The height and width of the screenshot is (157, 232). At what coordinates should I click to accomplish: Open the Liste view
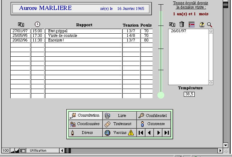pos(120,116)
